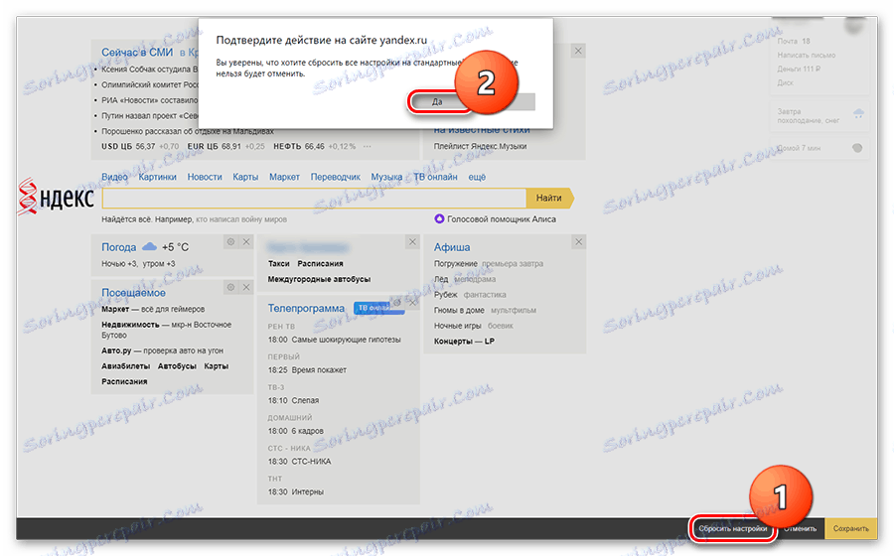Image resolution: width=894 pixels, height=556 pixels.
Task: Open the Афиша title link
Action: [x=452, y=246]
